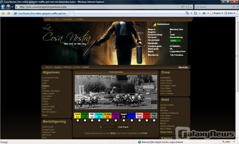Screen dimensions: 239x144
Task: Open Favorieten in the site top menu
Action: pos(67,19)
